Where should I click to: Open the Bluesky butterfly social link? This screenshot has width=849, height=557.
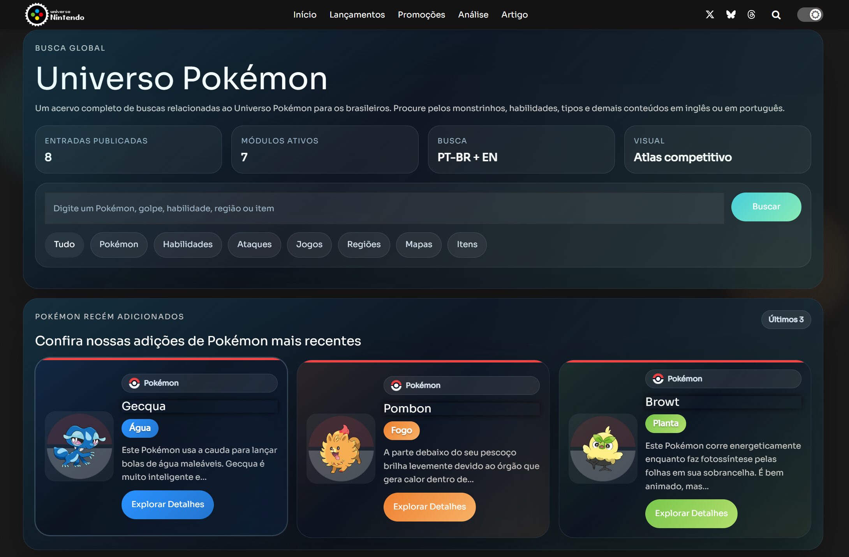pyautogui.click(x=731, y=14)
